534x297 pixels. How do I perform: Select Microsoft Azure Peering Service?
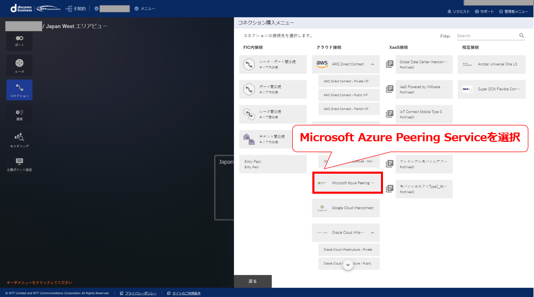[x=347, y=183]
